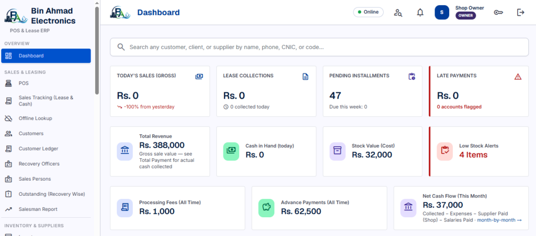
Task: Open Sales Tracking (Lease & Cash)
Action: pos(46,101)
